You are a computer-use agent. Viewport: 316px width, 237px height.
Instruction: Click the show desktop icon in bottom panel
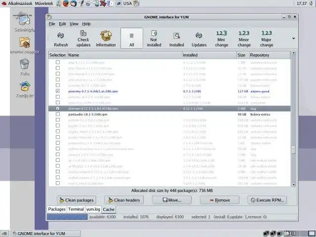coord(4,234)
